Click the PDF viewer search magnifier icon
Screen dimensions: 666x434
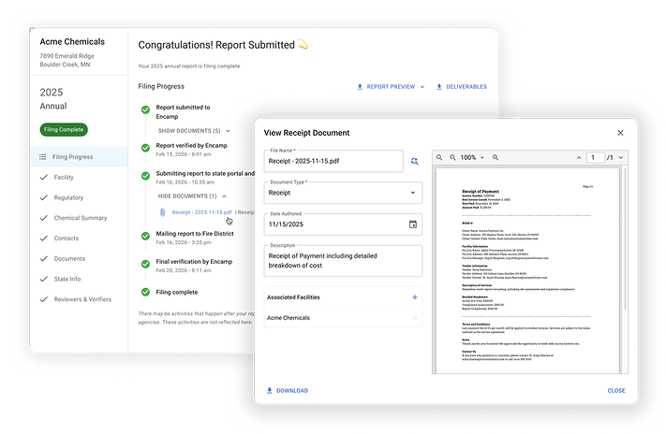click(x=439, y=158)
